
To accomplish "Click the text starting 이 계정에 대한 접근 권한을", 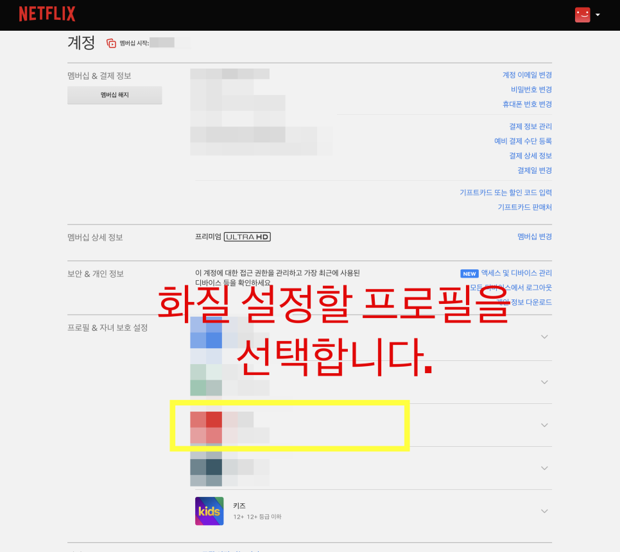I will (x=277, y=278).
